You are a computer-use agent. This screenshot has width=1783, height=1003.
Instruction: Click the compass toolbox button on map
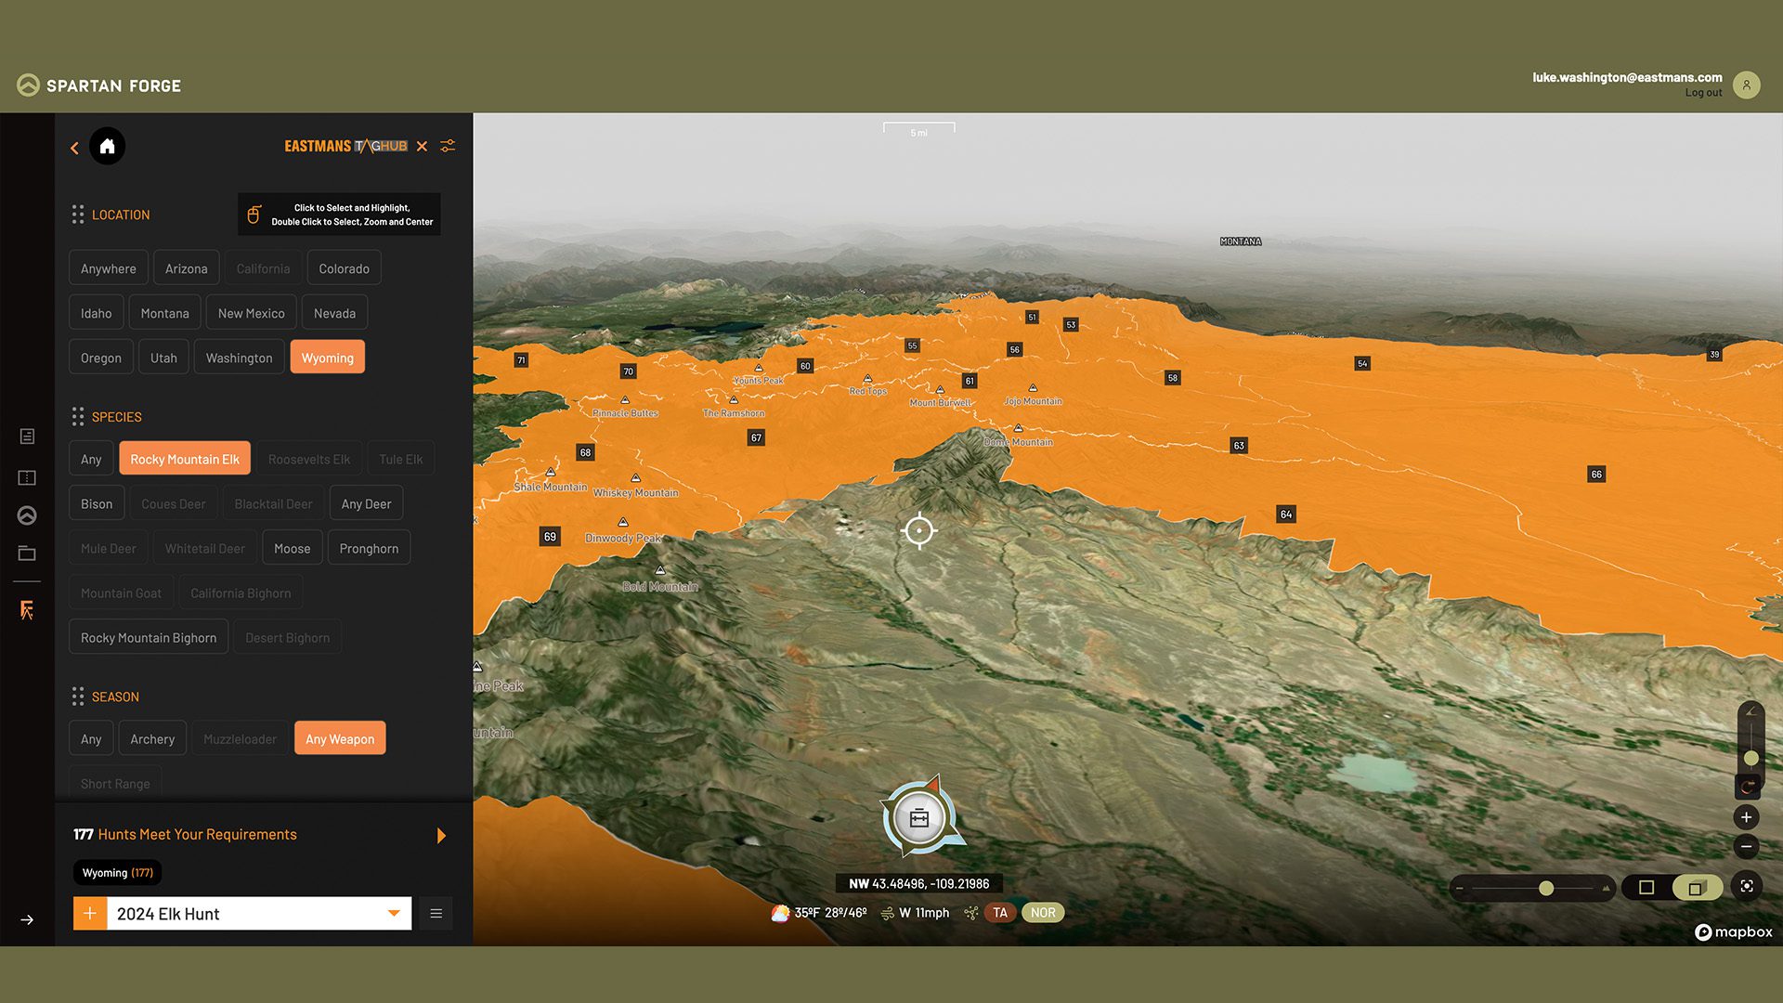(x=919, y=818)
